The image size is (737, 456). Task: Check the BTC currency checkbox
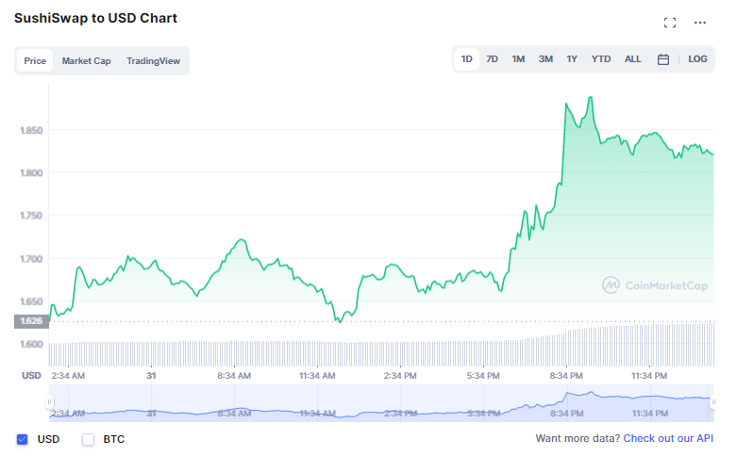pos(89,440)
